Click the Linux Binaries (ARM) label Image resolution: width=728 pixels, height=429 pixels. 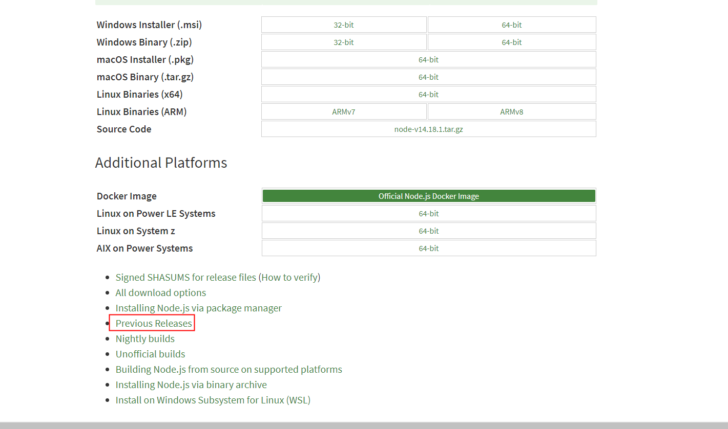pyautogui.click(x=141, y=111)
